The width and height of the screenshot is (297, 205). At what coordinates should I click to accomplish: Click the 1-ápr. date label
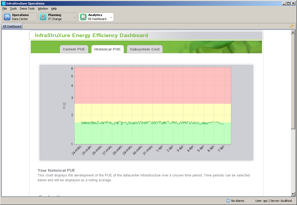tap(160, 148)
